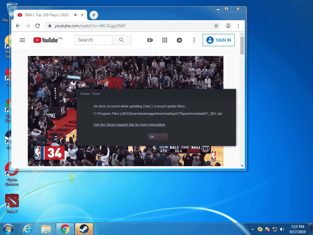Close the Chrome window

[x=238, y=9]
